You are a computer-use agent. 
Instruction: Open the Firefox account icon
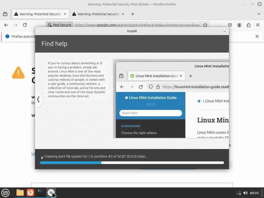point(239,25)
